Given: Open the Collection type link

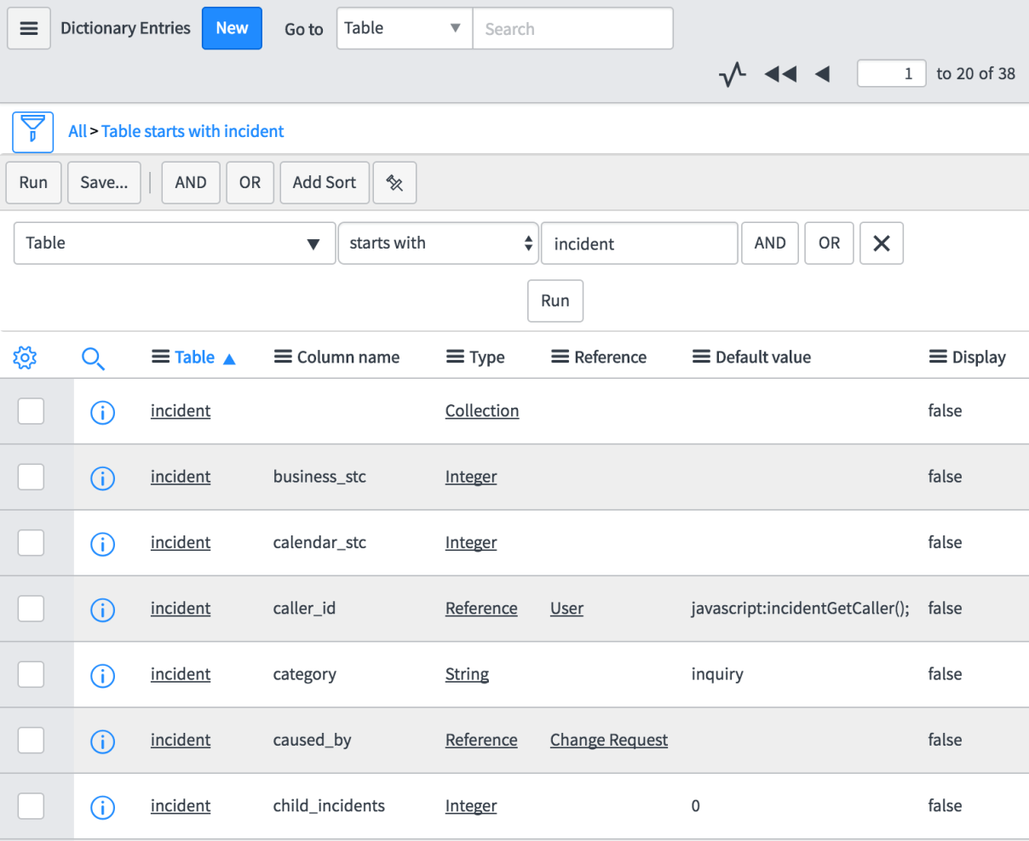Looking at the screenshot, I should coord(482,410).
